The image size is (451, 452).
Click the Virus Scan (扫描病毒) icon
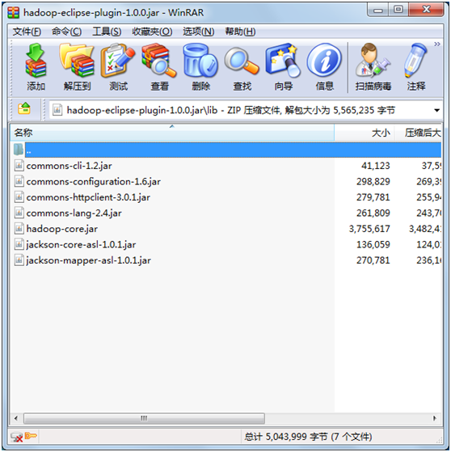pos(373,61)
